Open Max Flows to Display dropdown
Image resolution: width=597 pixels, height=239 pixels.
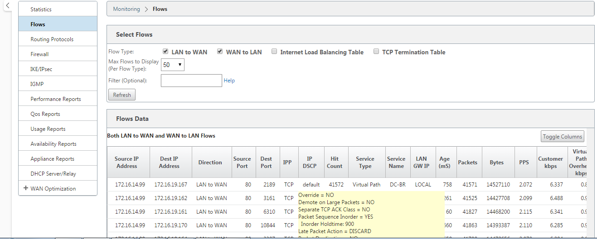[173, 65]
